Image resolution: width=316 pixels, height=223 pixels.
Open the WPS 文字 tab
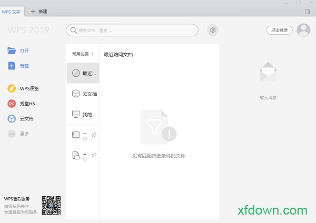click(11, 12)
